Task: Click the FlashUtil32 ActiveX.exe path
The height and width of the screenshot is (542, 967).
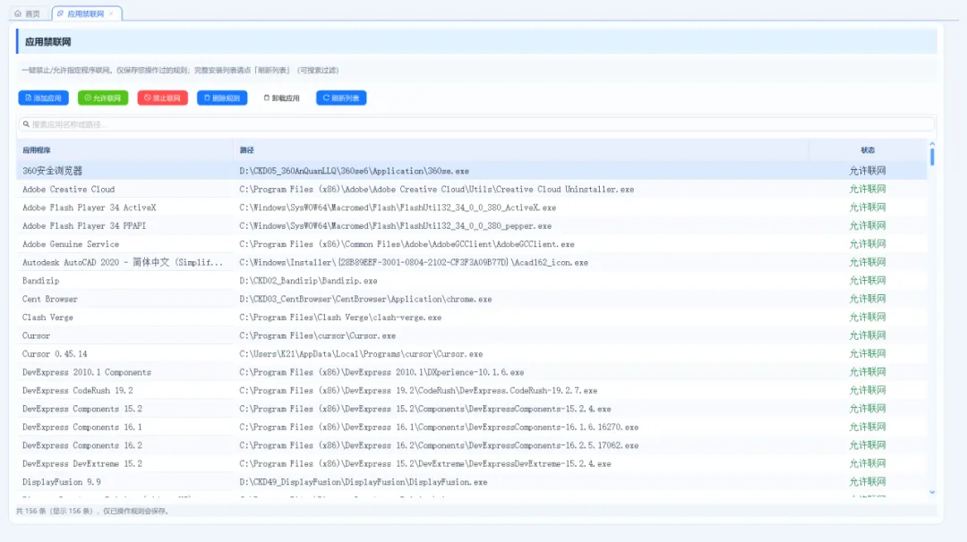Action: point(398,207)
